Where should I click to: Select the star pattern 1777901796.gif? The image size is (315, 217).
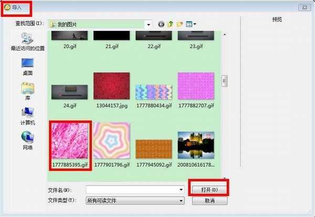pos(111,143)
